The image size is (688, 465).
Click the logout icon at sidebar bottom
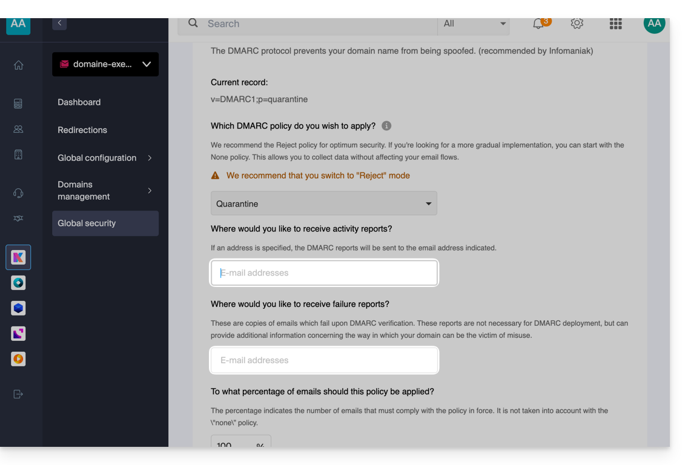[x=18, y=394]
